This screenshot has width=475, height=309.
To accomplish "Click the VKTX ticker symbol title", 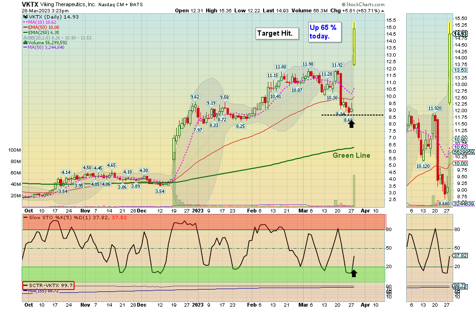I will click(x=25, y=4).
